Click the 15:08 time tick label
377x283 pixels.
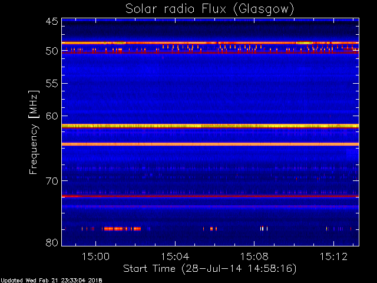(x=254, y=256)
